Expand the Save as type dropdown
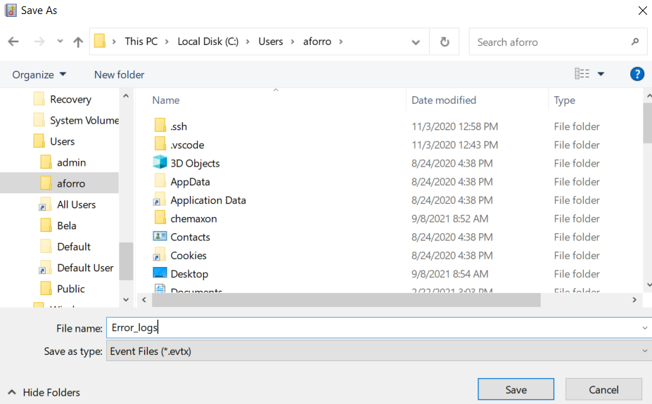Screen dimensions: 652x404 [x=645, y=351]
